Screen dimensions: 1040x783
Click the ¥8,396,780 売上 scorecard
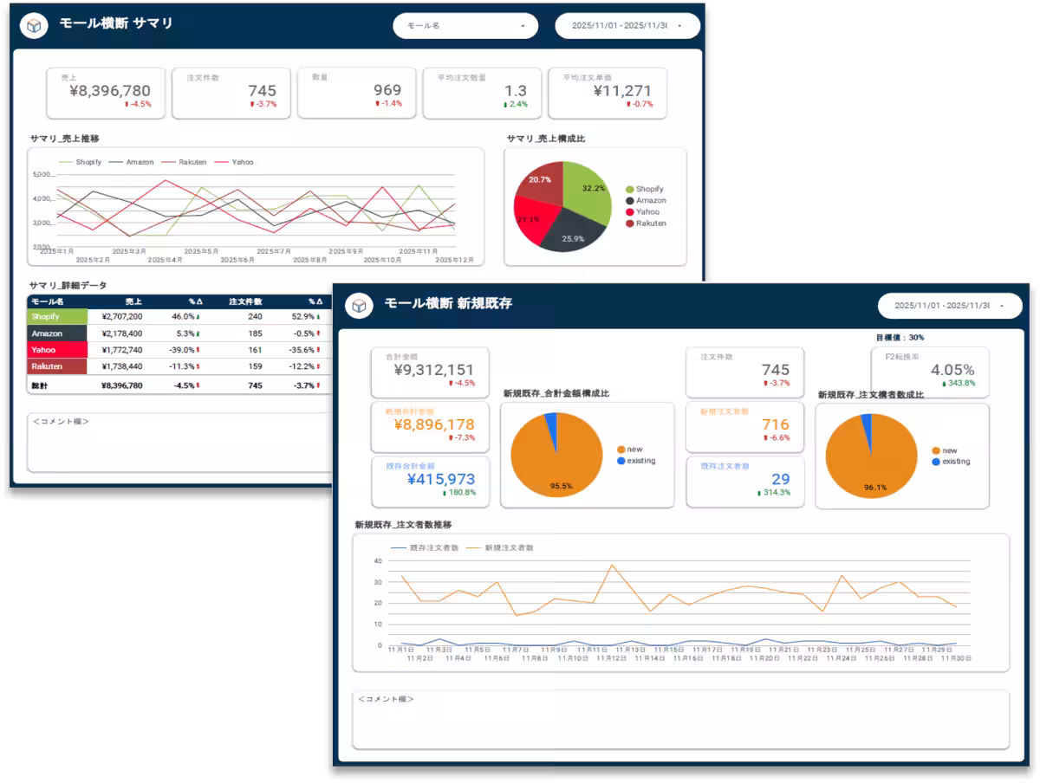click(106, 93)
